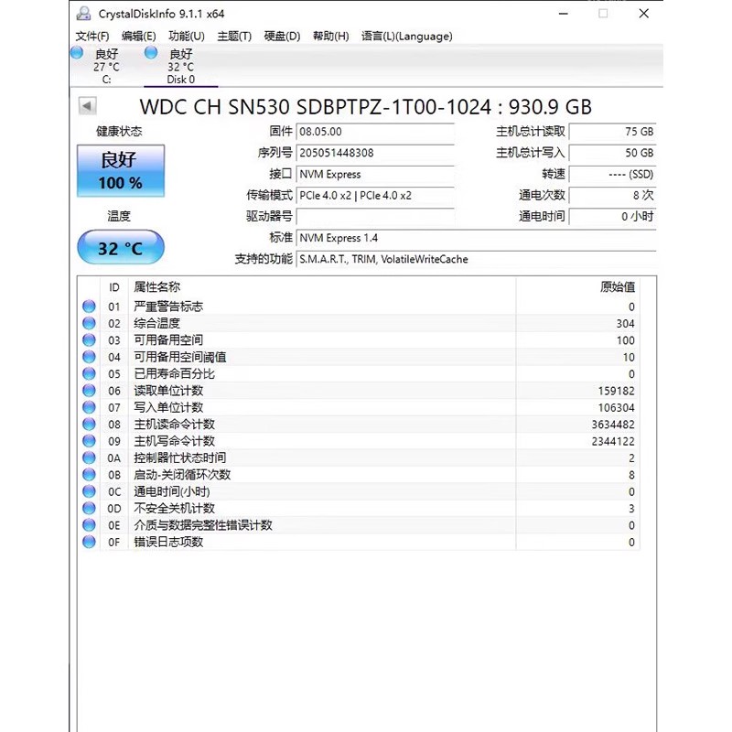Screen dimensions: 732x732
Task: Click raw value 304 in the list
Action: click(x=625, y=324)
